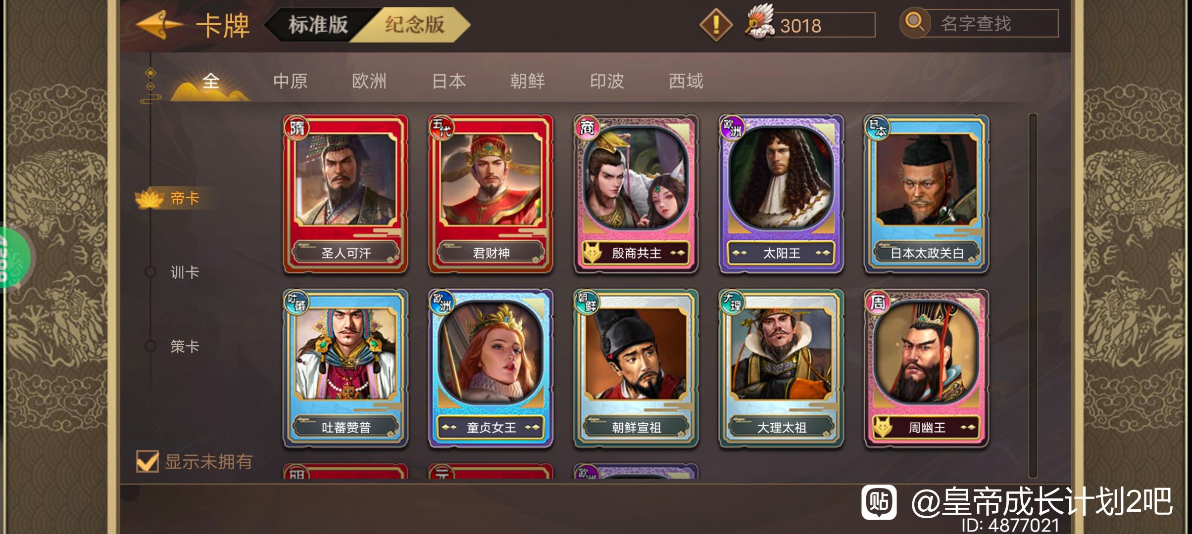1192x534 pixels.
Task: Filter cards by 西域 region
Action: click(x=686, y=81)
